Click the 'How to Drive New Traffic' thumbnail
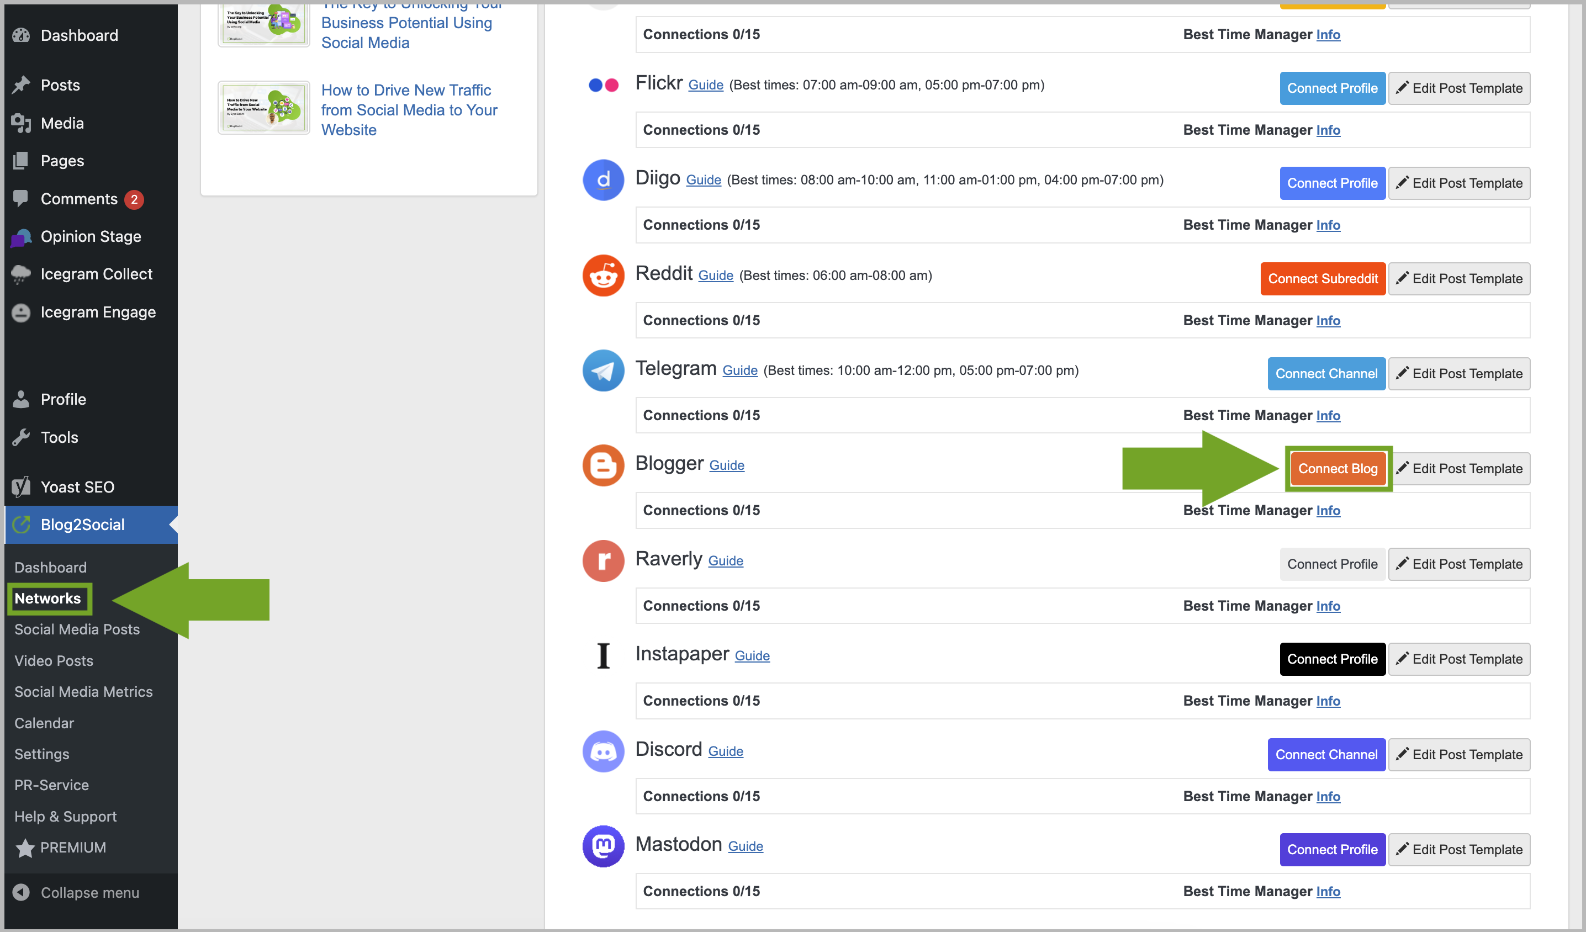The height and width of the screenshot is (932, 1586). point(264,108)
